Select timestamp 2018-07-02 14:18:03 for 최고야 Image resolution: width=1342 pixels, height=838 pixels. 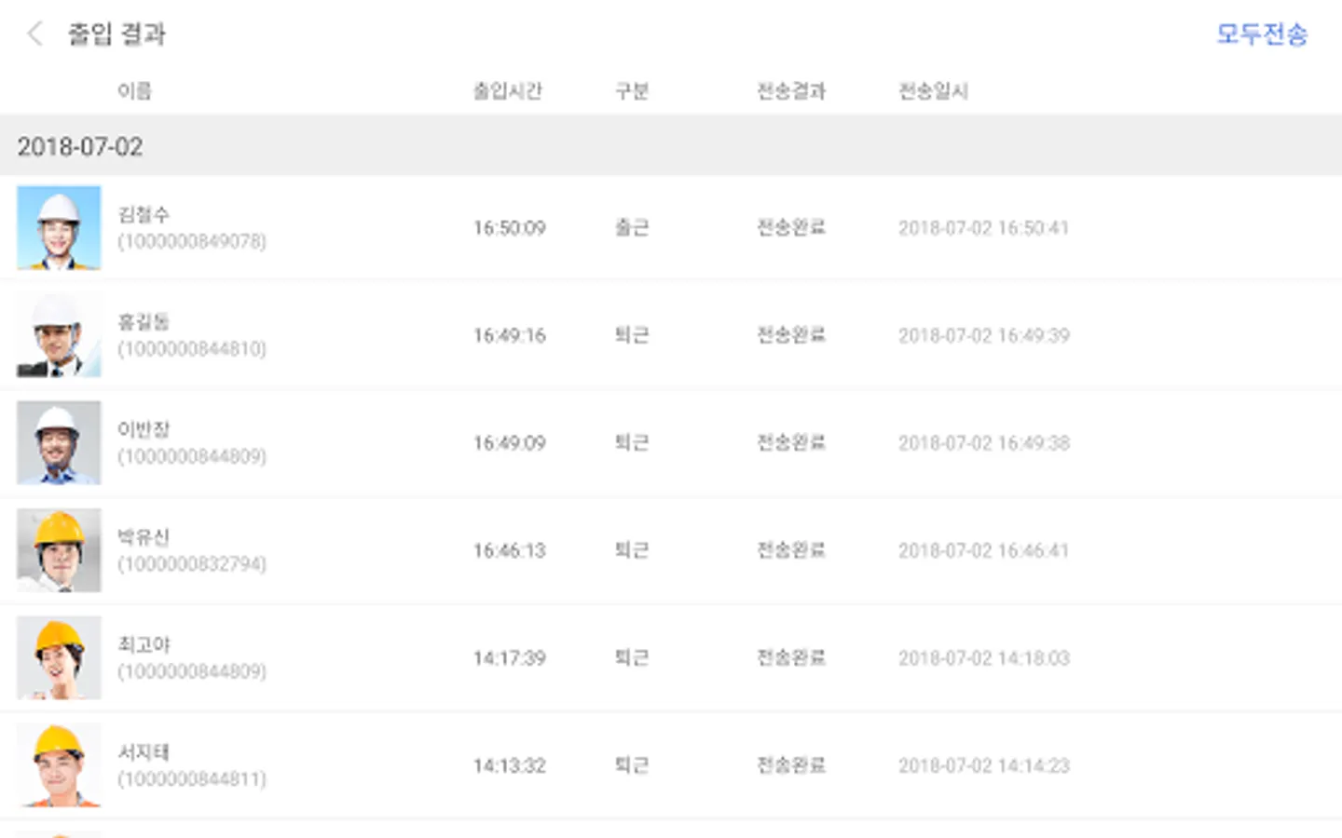(983, 658)
